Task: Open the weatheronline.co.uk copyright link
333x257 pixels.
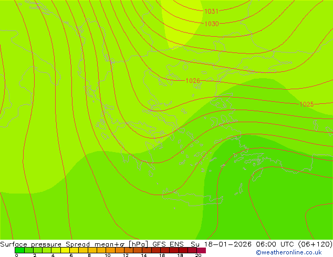Action: click(x=289, y=252)
